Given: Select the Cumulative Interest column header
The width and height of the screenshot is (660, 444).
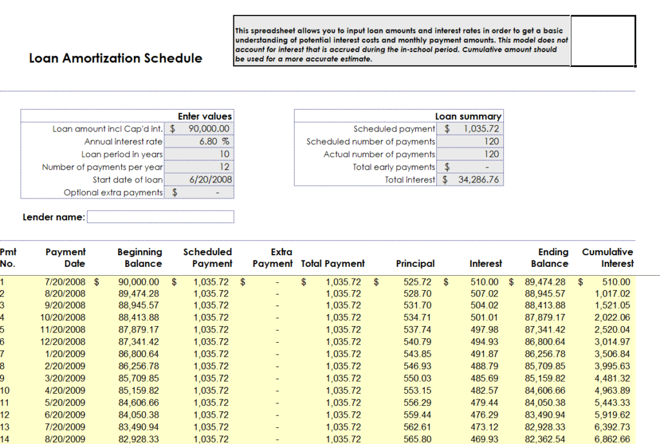Looking at the screenshot, I should [607, 258].
